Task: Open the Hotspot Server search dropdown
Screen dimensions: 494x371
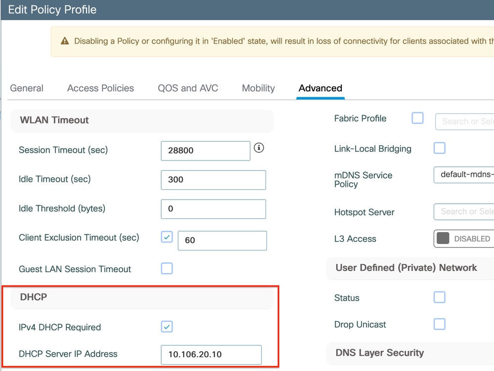Action: point(464,212)
